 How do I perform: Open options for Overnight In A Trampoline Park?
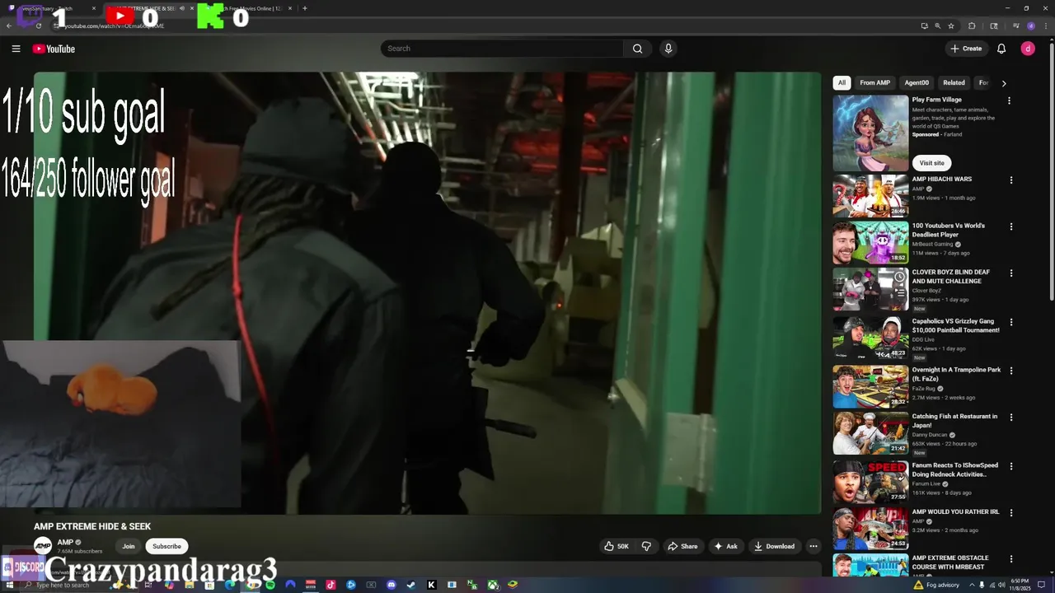(1011, 371)
